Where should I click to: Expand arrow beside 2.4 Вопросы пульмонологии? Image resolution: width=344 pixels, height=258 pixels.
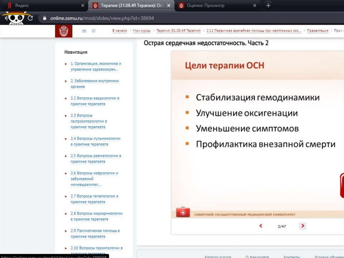click(66, 139)
